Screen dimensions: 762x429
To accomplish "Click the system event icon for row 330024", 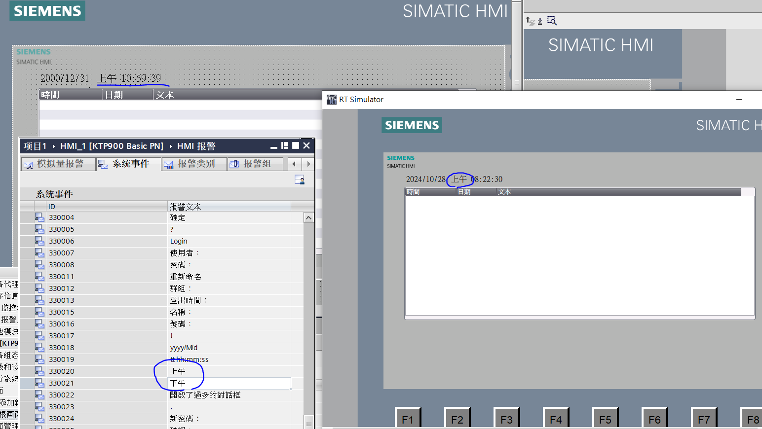I will point(39,418).
